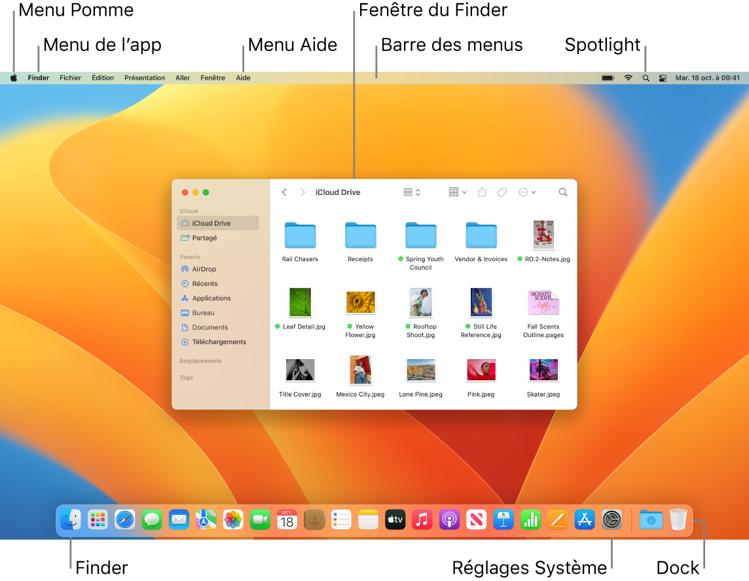This screenshot has width=749, height=581.
Task: Open Mail from the Dock
Action: [x=179, y=519]
